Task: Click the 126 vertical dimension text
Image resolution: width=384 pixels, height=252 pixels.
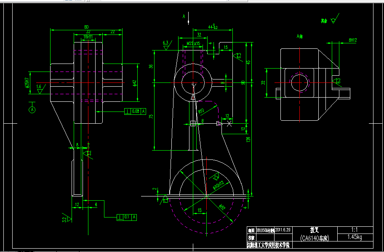Action: click(248, 139)
